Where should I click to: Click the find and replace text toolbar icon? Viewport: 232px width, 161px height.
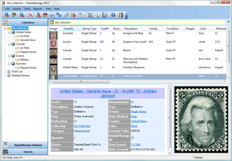[x=38, y=15]
